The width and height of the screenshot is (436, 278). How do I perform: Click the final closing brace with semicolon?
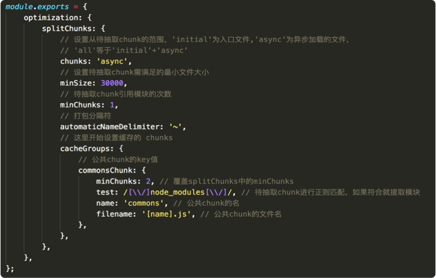point(10,267)
